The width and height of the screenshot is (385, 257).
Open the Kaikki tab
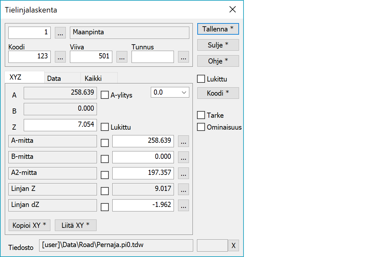click(93, 78)
